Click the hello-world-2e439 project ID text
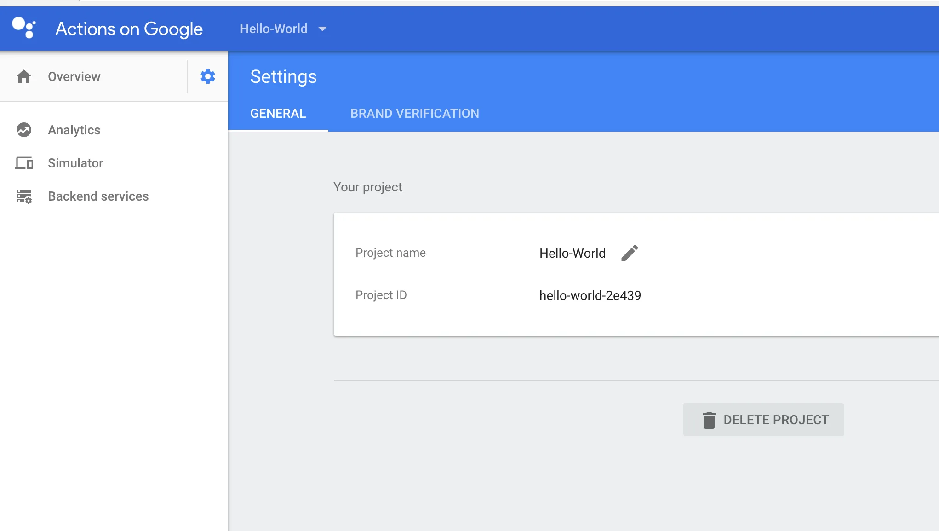The height and width of the screenshot is (531, 939). (x=590, y=295)
